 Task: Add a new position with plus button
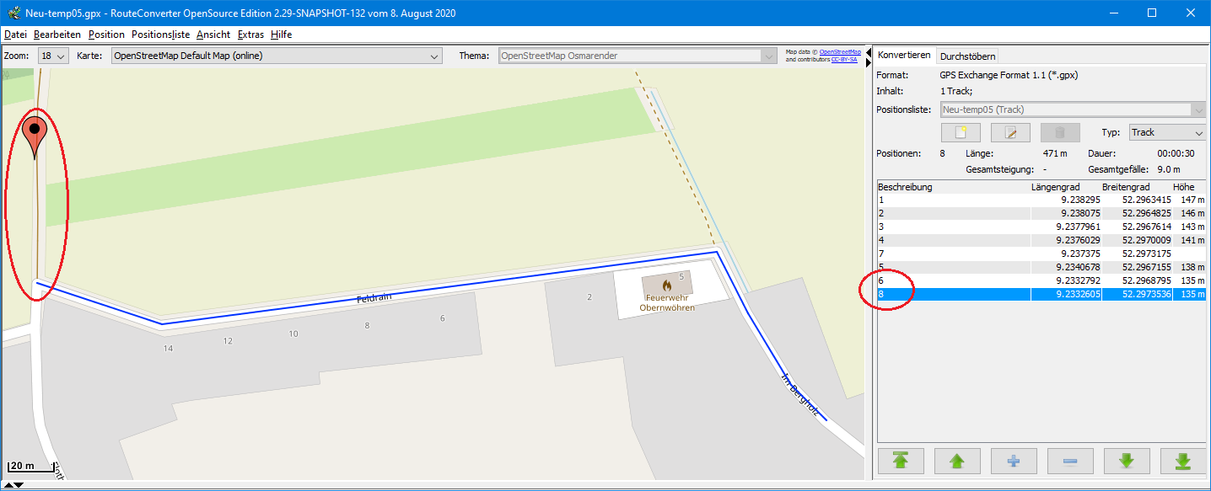(x=1014, y=461)
